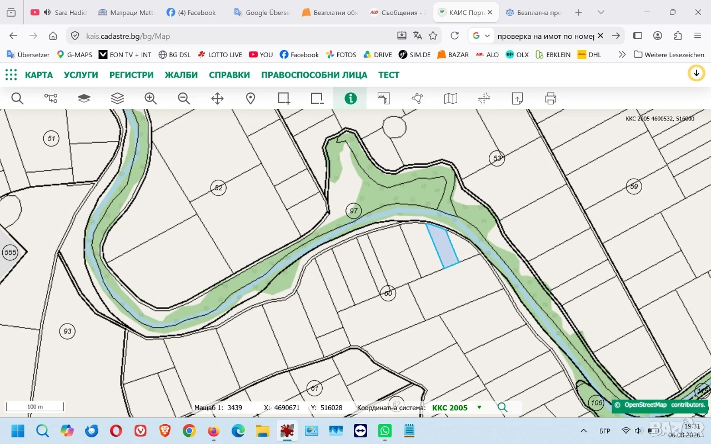The width and height of the screenshot is (711, 444).
Task: Switch to the Google Überse browser tab
Action: click(x=262, y=12)
